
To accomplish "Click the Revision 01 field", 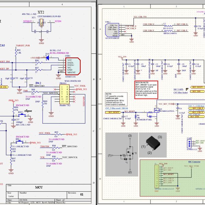I will point(79,194).
